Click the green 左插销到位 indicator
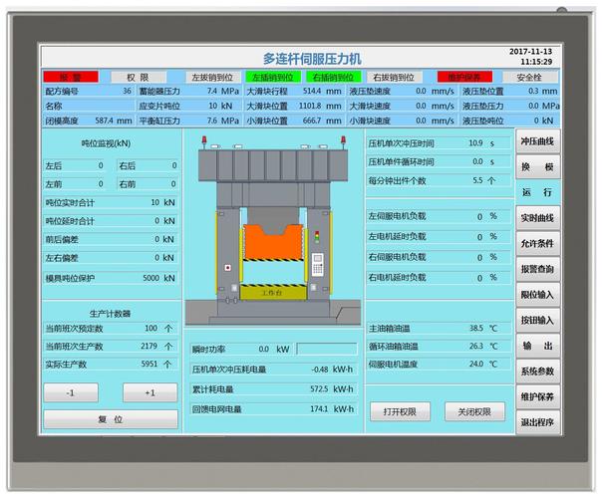 point(273,77)
